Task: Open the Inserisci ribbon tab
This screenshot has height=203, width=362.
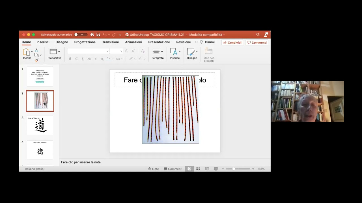Action: [x=43, y=42]
